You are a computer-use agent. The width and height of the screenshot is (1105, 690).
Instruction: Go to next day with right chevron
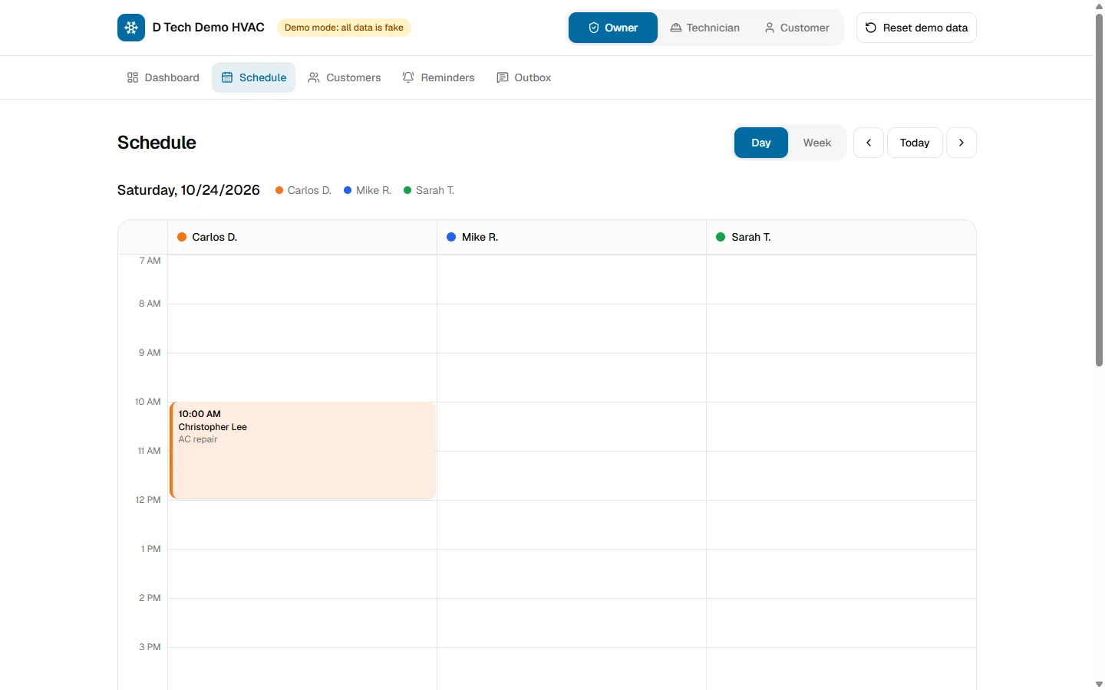click(x=962, y=143)
